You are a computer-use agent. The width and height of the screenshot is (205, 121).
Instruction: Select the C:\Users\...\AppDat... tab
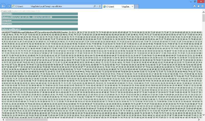tap(118, 7)
